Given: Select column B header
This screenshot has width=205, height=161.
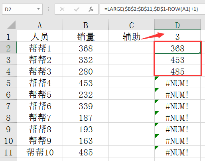Looking at the screenshot, I should (x=86, y=25).
